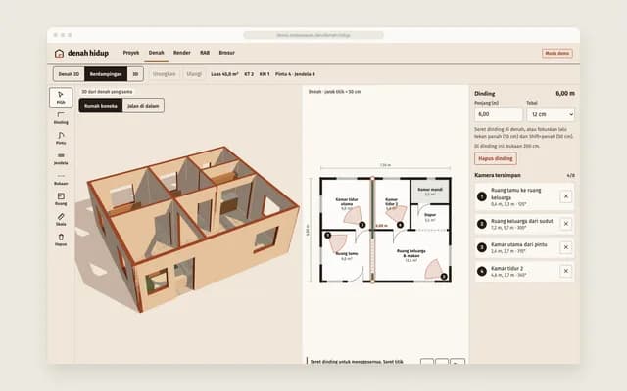Select the Skala ruler tool

pyautogui.click(x=61, y=220)
